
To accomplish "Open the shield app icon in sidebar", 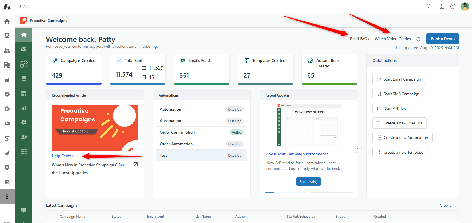I will coord(7,167).
